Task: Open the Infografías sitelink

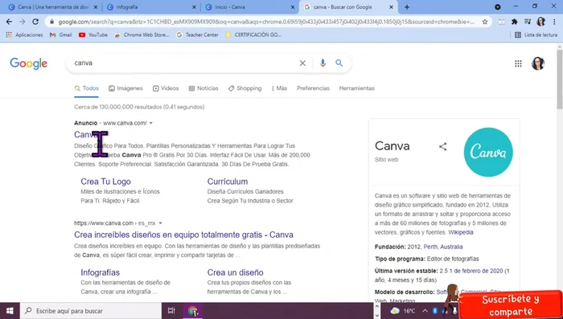Action: (101, 272)
